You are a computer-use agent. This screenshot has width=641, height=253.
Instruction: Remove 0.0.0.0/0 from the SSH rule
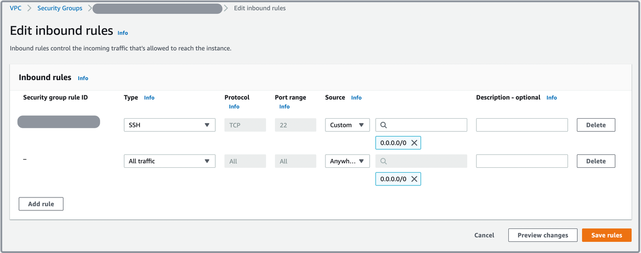click(x=414, y=143)
